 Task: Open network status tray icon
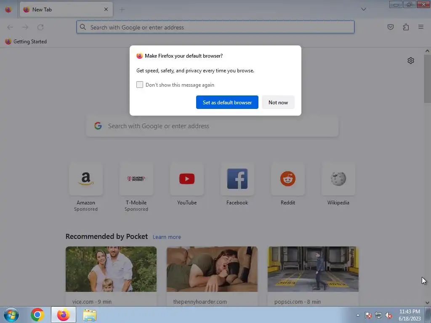coord(378,315)
